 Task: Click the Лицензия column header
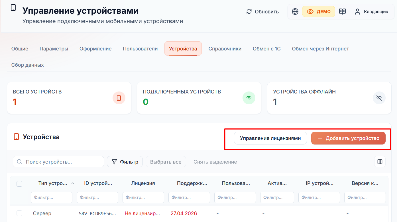(143, 183)
